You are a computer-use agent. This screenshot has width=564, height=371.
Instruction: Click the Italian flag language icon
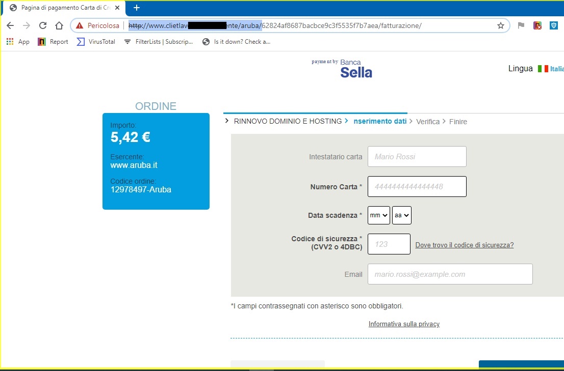click(543, 69)
